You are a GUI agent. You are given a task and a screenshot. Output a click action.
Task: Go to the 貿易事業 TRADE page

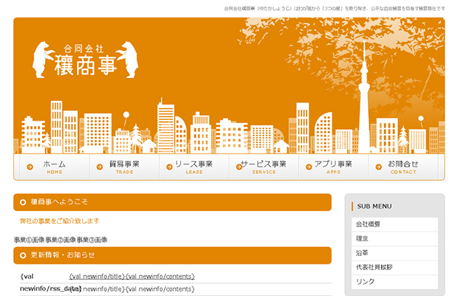click(x=124, y=167)
